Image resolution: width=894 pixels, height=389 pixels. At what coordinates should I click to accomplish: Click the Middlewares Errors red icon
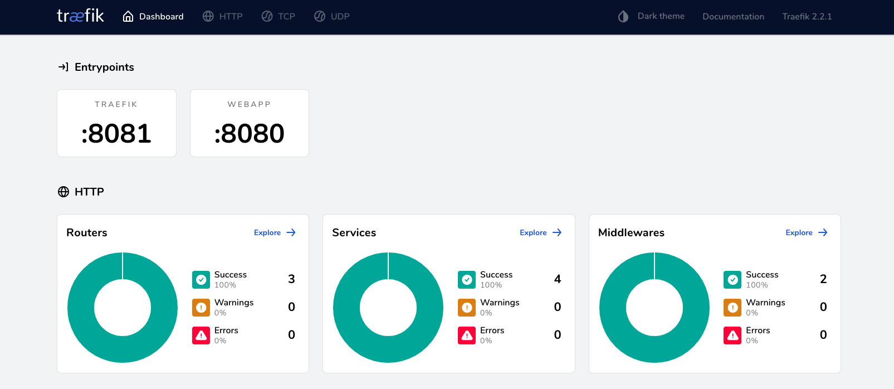[x=732, y=335]
